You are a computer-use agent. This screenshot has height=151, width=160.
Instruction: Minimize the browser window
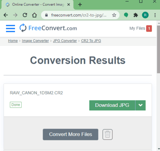127,1
